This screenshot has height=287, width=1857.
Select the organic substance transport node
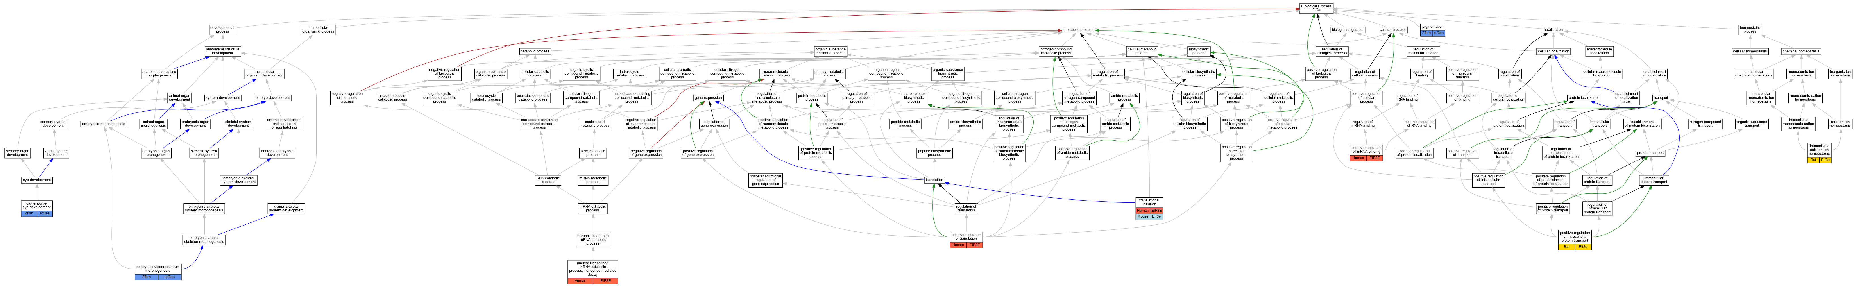point(1752,124)
